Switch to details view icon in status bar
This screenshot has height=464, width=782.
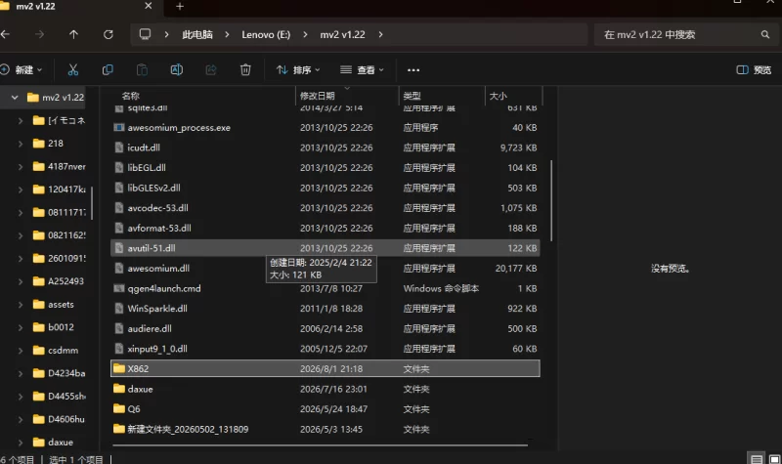(757, 459)
